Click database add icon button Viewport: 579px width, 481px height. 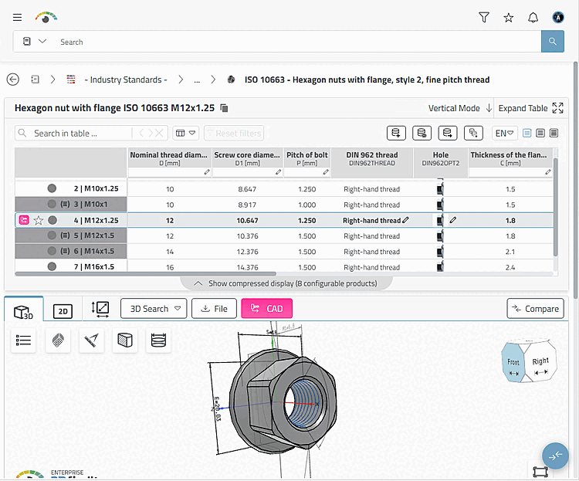pos(396,133)
